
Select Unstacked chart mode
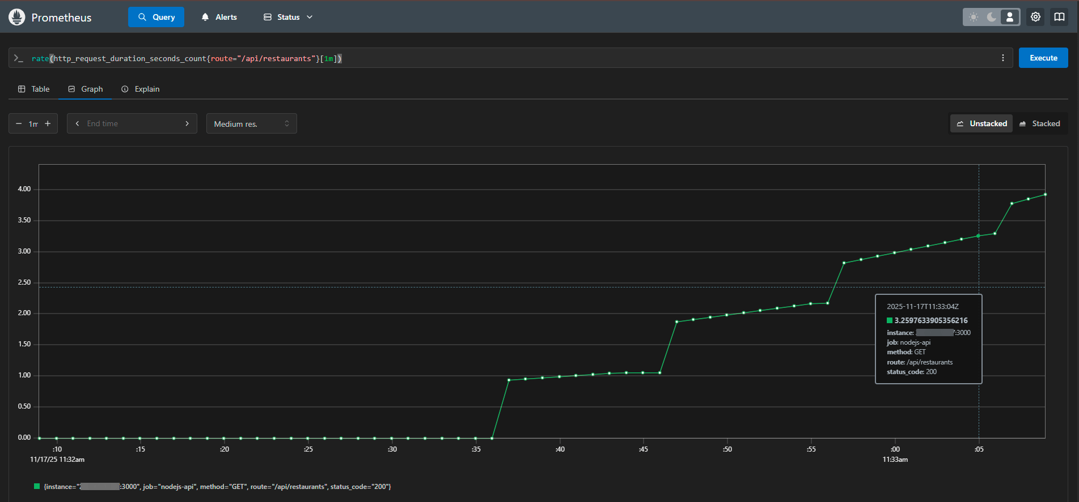981,123
